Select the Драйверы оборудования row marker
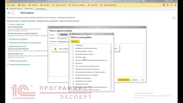The image size is (183, 103). 73,78
